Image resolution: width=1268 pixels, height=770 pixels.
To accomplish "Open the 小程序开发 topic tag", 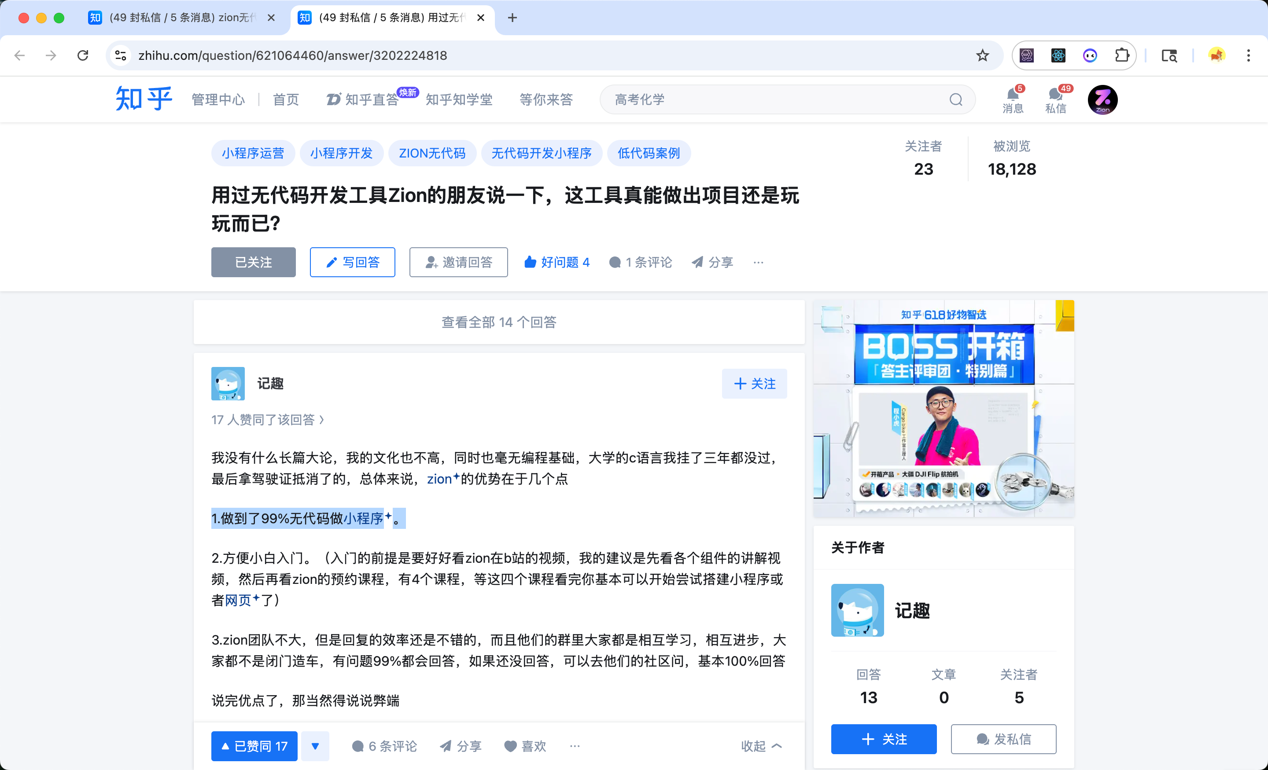I will [341, 153].
